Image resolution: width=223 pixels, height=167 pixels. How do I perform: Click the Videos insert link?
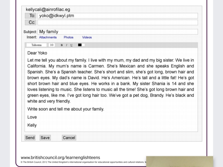(x=87, y=37)
